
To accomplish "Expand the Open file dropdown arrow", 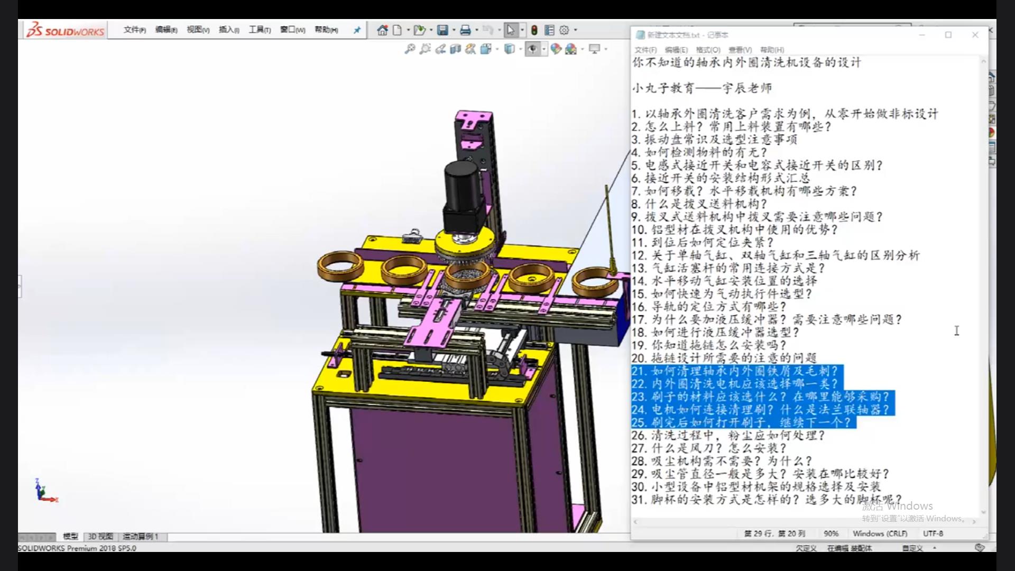I will 431,30.
